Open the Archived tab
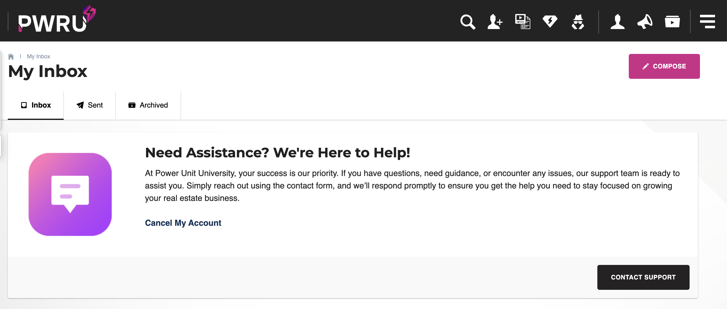Screen dimensions: 727x309 pyautogui.click(x=148, y=105)
